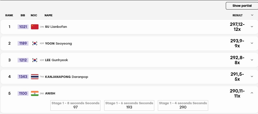This screenshot has height=114, width=258.
Task: Expand YOON Seoyeong result row chevron
Action: (252, 43)
